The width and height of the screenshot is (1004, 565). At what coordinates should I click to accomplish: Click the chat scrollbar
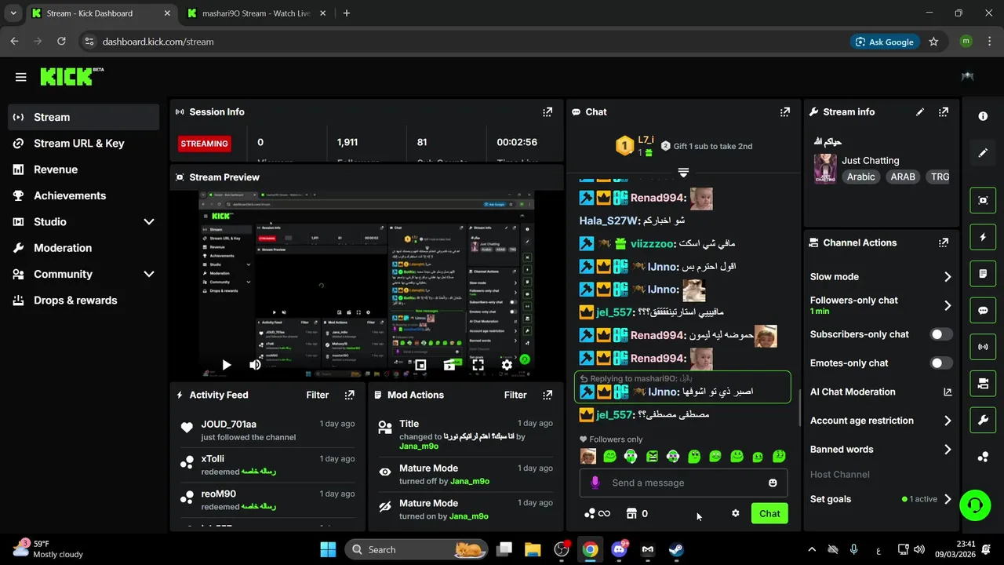[799, 407]
